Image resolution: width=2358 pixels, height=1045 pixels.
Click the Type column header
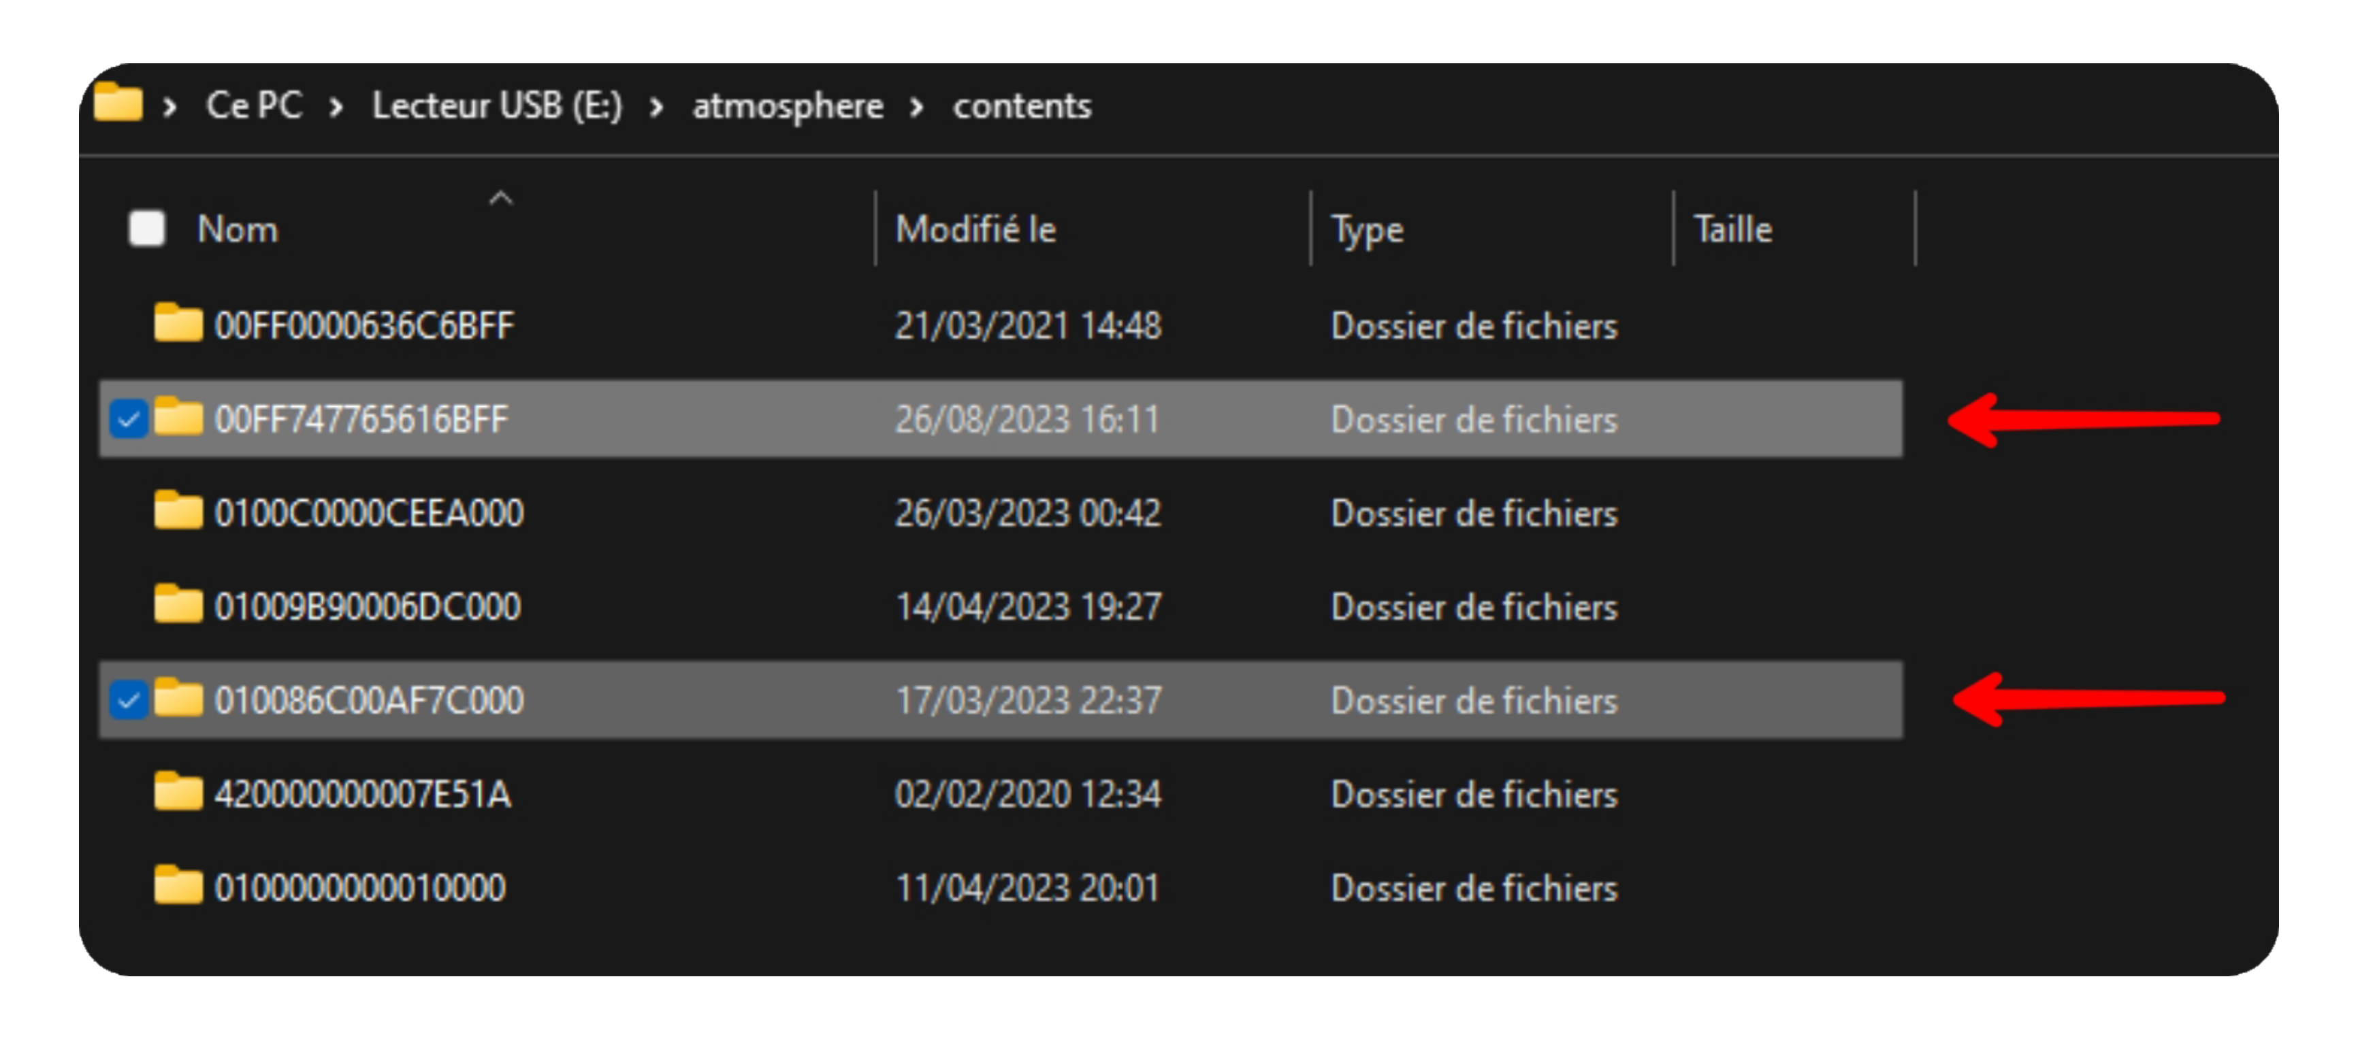(x=1365, y=229)
